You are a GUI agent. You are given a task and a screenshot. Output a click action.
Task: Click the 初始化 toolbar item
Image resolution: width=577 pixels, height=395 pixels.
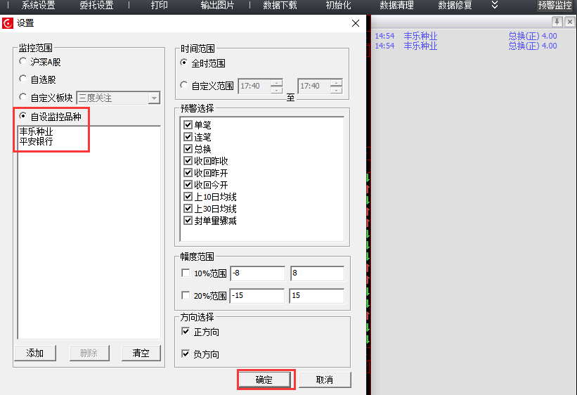click(338, 5)
